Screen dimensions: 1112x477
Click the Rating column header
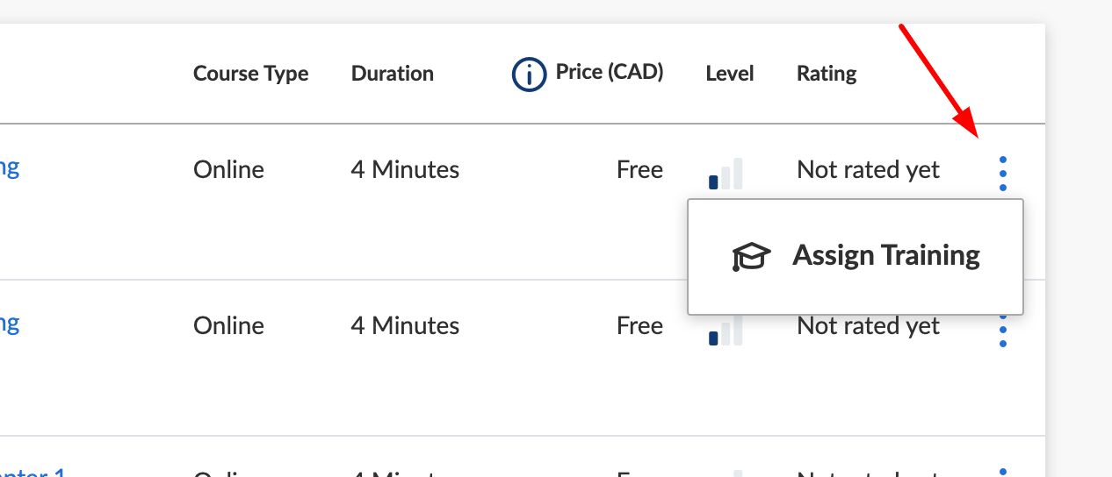click(x=826, y=74)
